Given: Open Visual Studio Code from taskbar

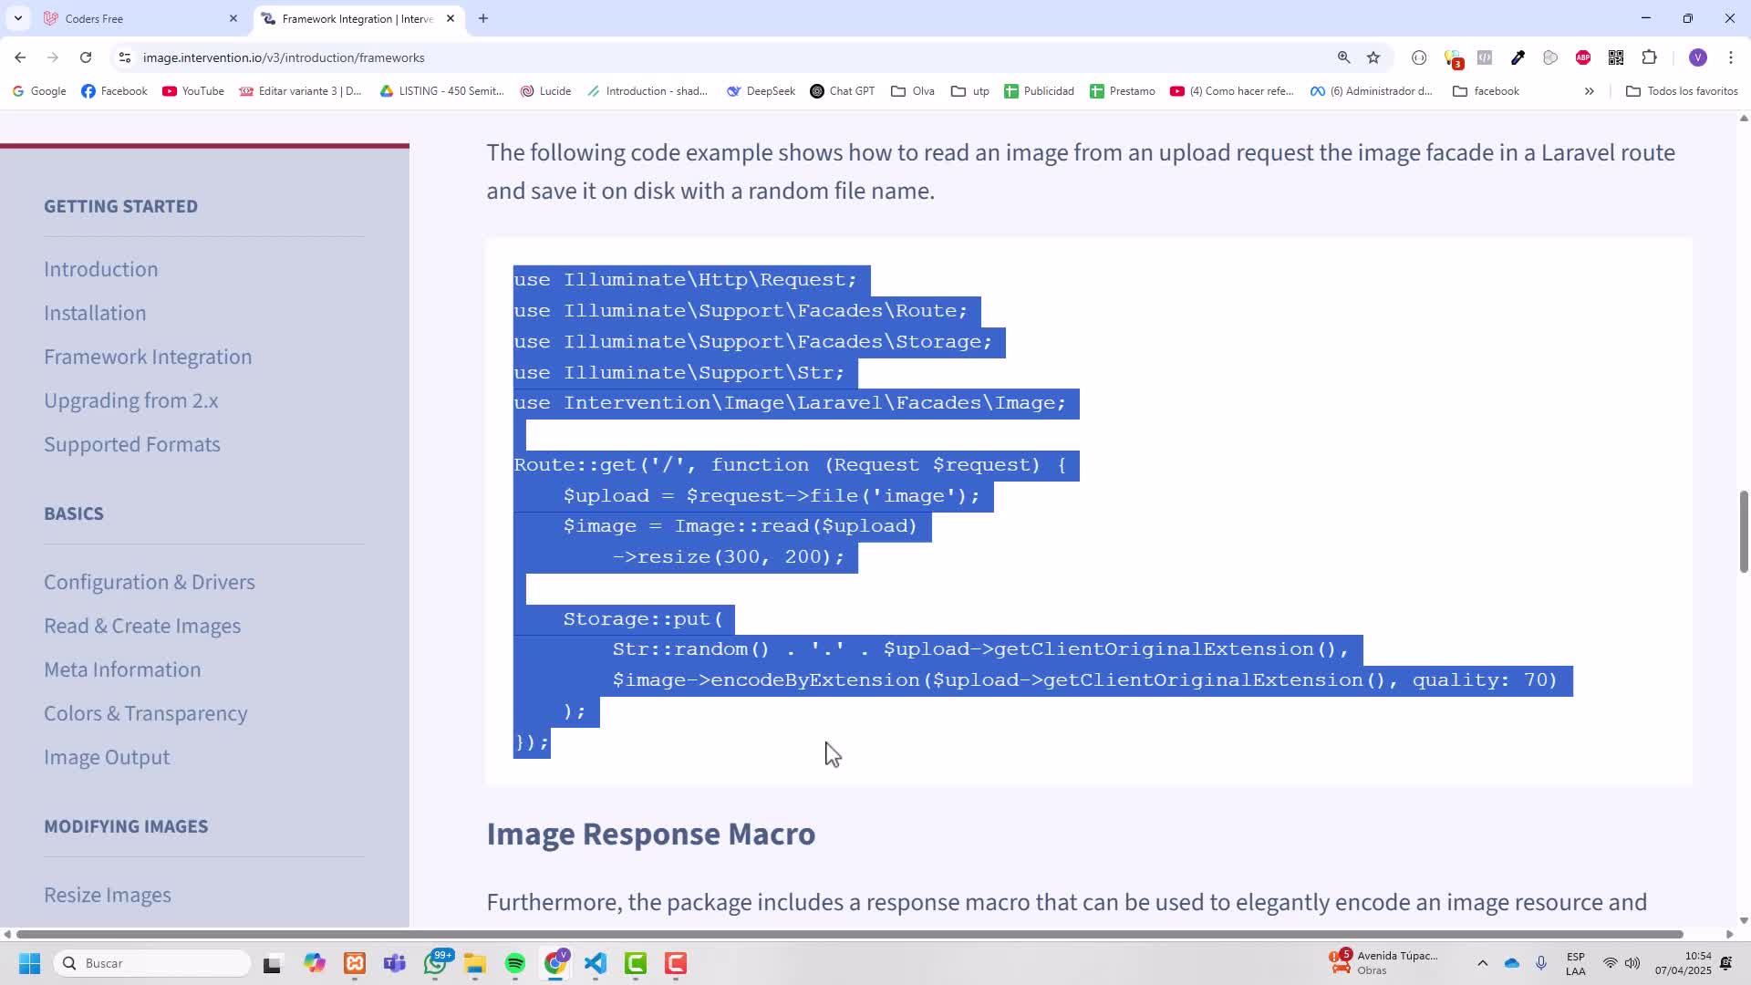Looking at the screenshot, I should click(x=596, y=963).
